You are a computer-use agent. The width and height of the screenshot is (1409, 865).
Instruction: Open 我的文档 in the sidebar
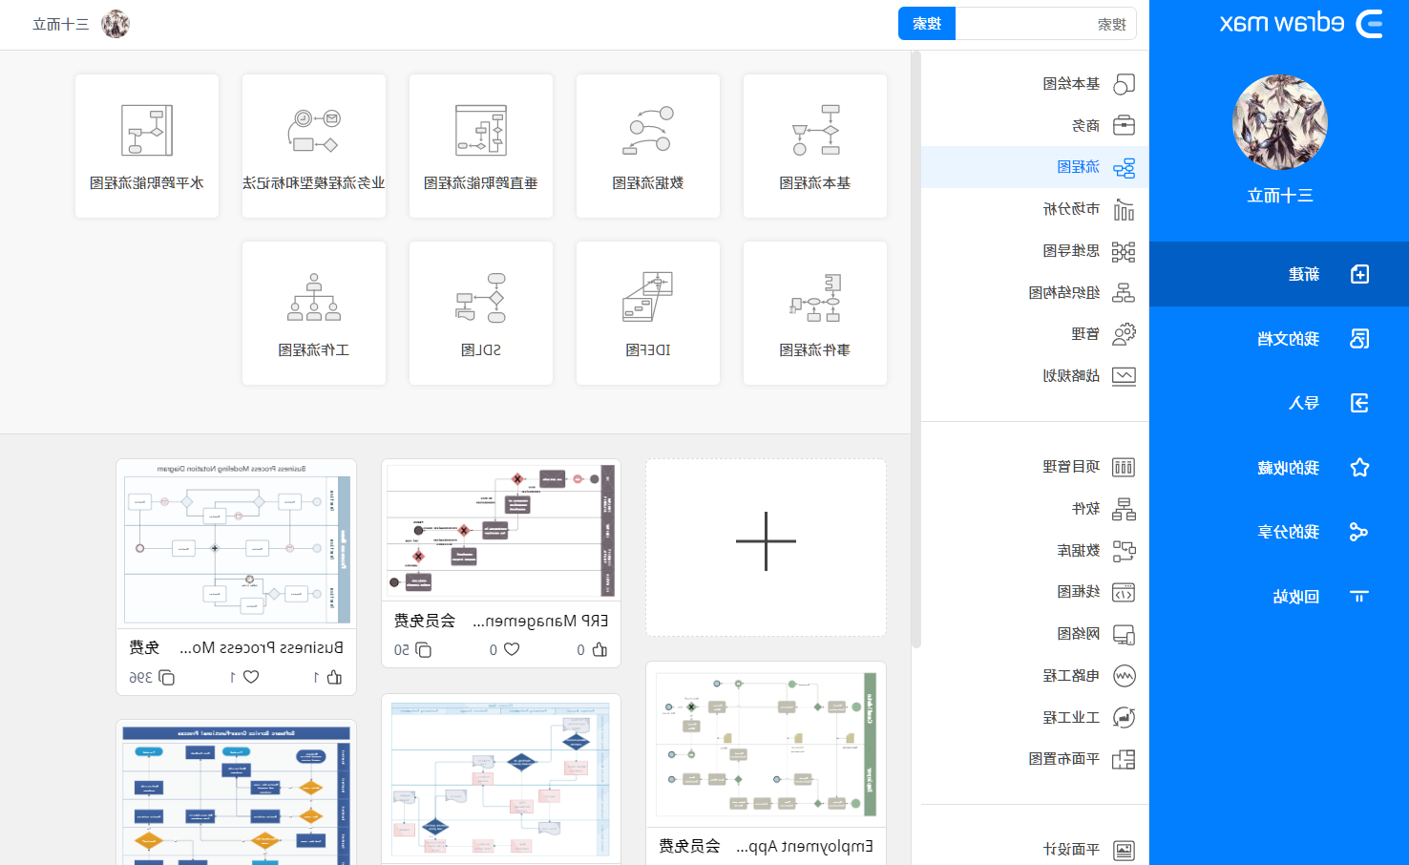(x=1279, y=339)
